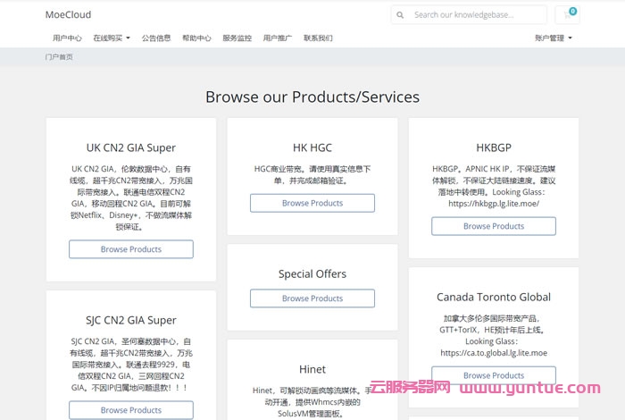
Task: Select 帮助中心 in the navbar
Action: pyautogui.click(x=196, y=38)
